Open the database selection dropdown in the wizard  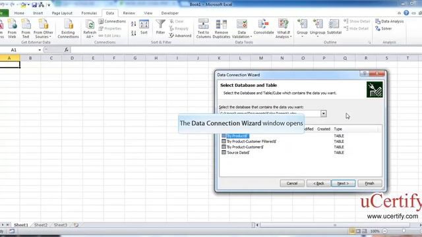click(324, 114)
